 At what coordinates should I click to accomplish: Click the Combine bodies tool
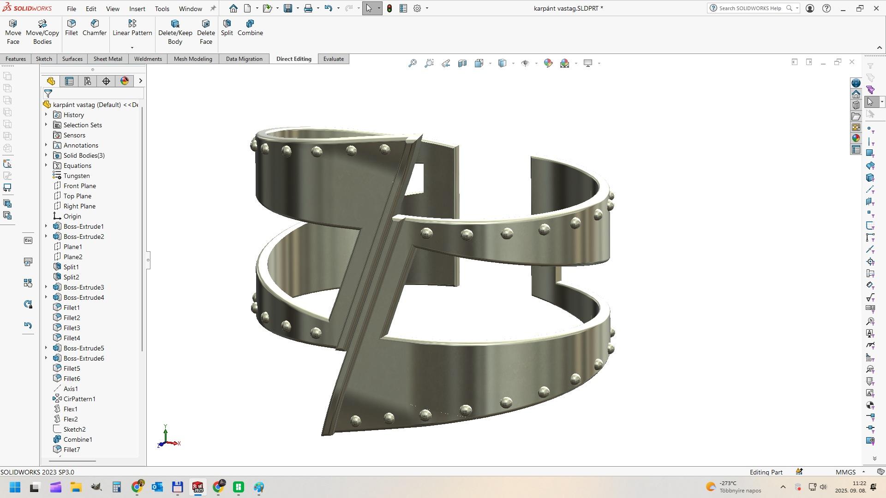(250, 28)
